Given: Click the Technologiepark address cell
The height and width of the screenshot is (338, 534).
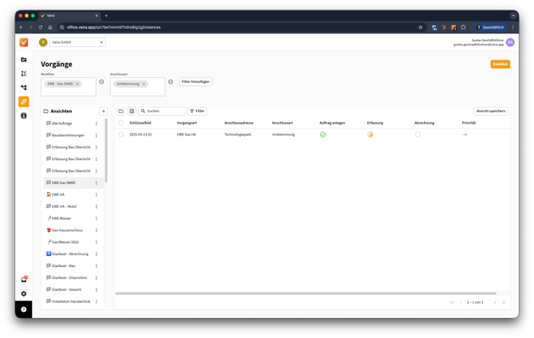Looking at the screenshot, I should pos(238,135).
